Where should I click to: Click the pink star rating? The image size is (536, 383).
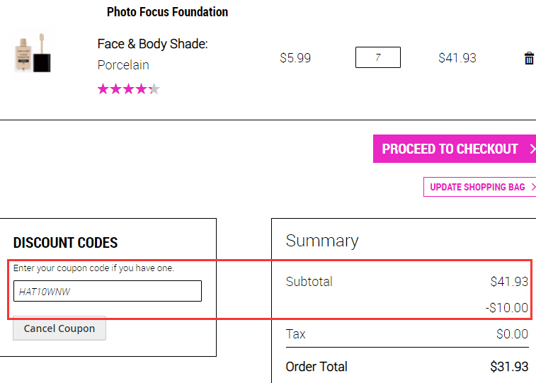tap(129, 89)
